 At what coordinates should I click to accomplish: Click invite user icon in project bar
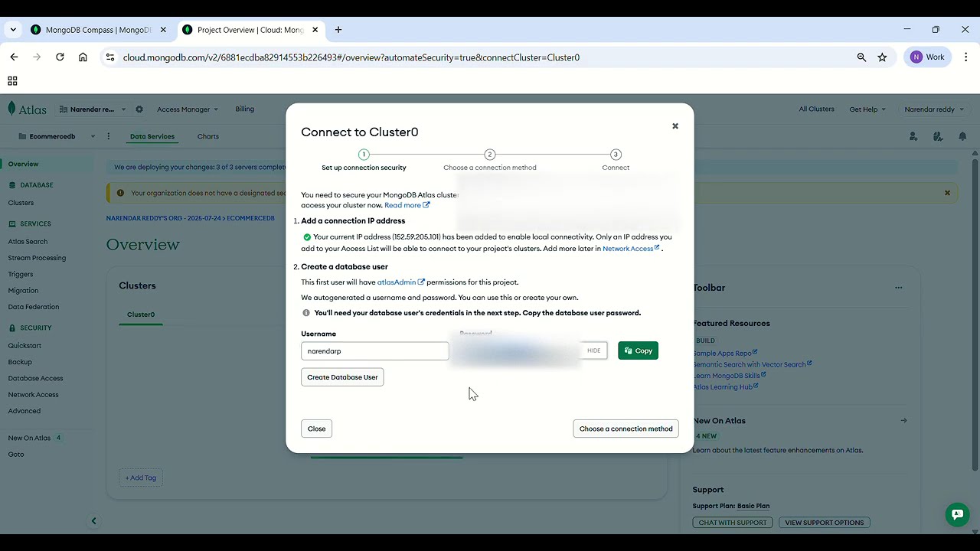[x=913, y=136]
